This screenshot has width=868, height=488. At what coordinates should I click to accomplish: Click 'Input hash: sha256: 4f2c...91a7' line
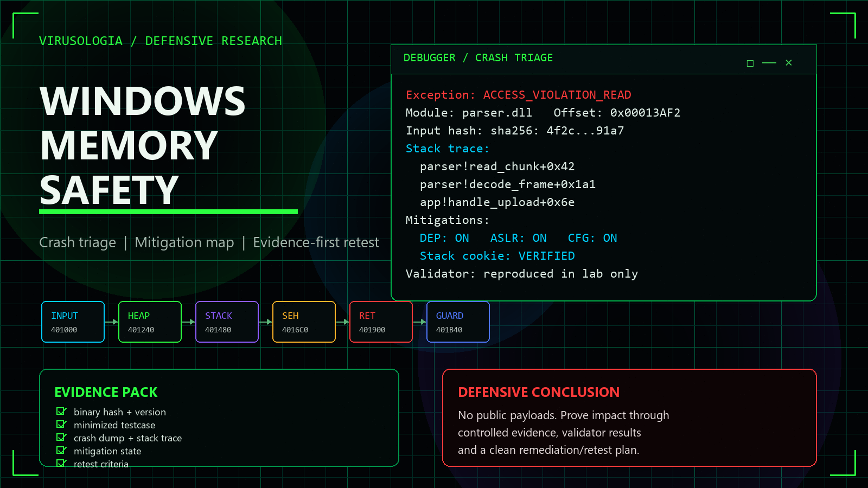[515, 131]
